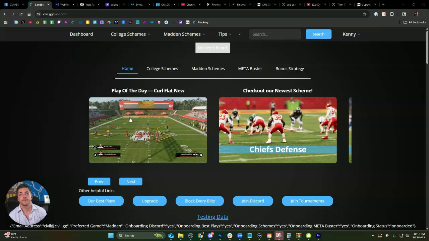Open the Chrome extensions puzzle icon
This screenshot has width=429, height=241.
(x=392, y=14)
